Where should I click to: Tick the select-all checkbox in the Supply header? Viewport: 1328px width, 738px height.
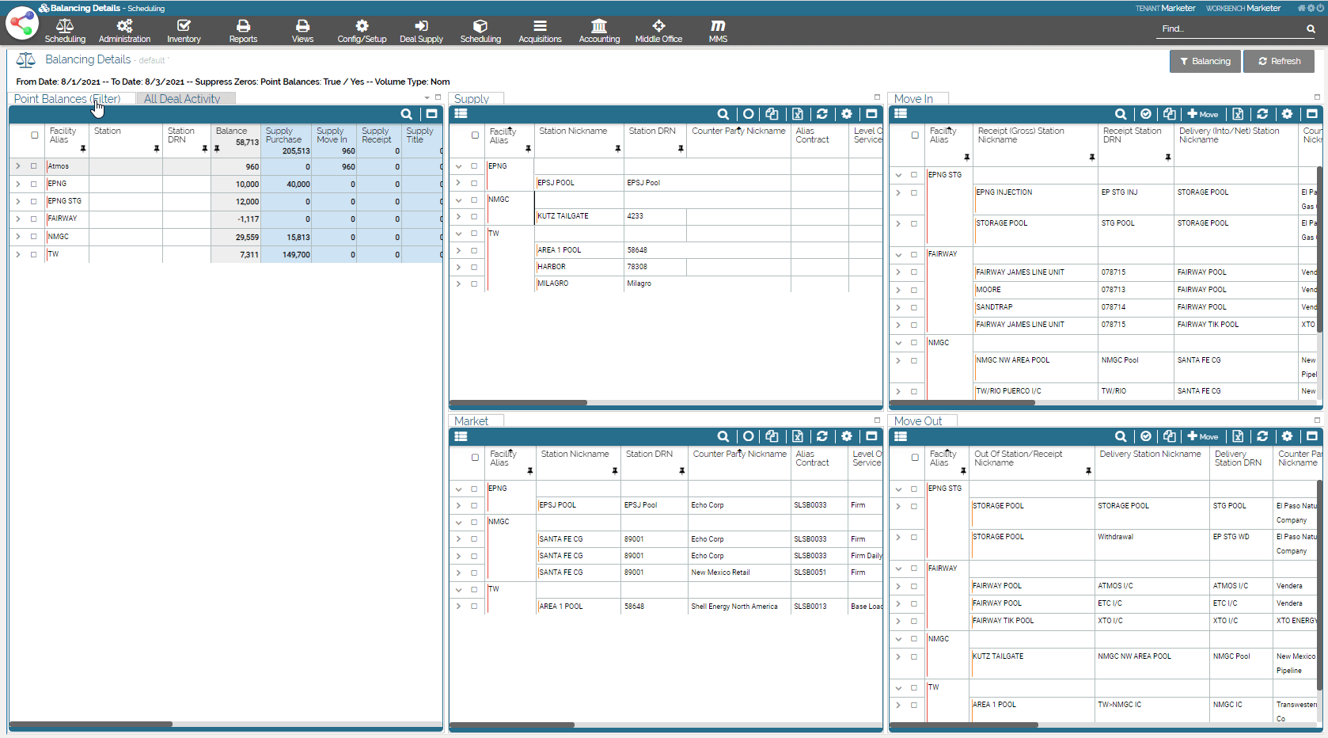tap(475, 135)
